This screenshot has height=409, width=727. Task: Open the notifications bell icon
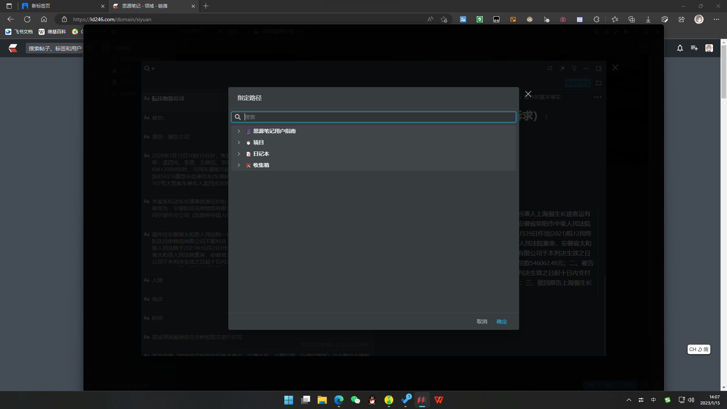click(x=680, y=48)
